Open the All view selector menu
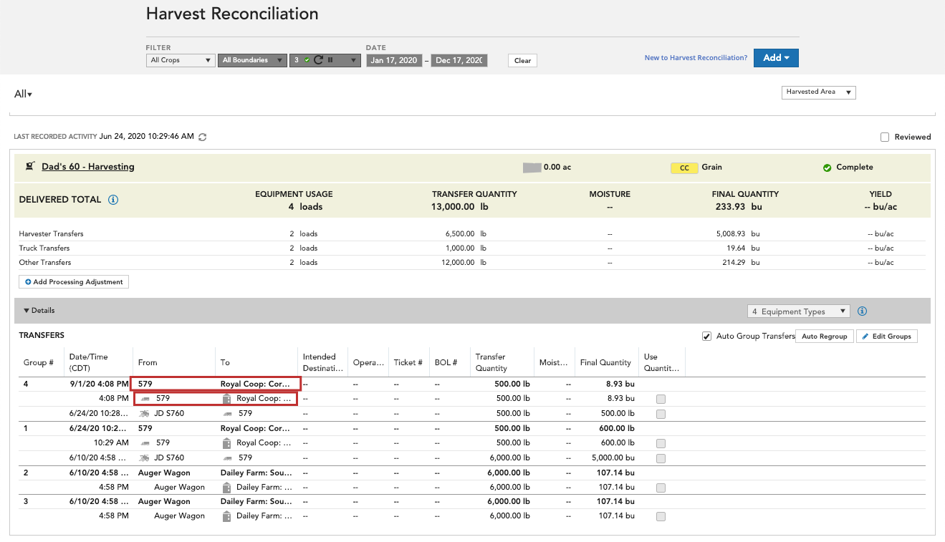 [23, 94]
